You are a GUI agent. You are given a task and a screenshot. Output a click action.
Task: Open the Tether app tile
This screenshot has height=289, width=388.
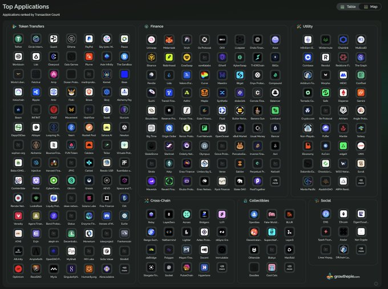click(18, 39)
